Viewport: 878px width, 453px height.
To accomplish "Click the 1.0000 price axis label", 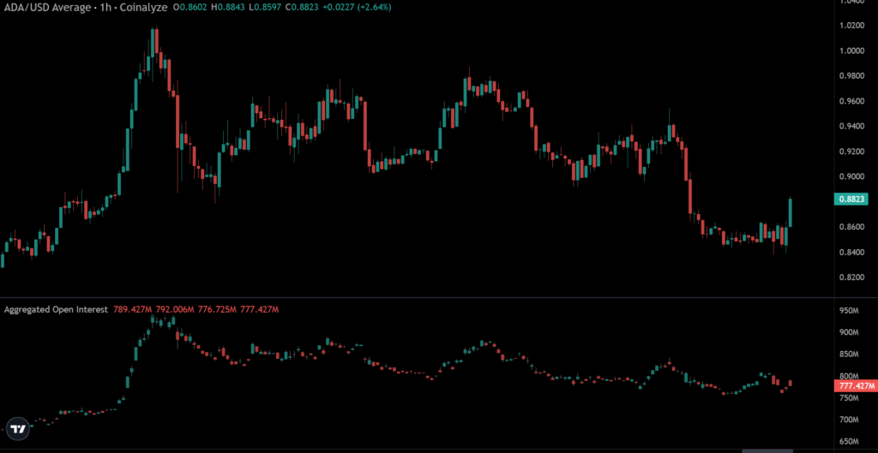I will [x=851, y=51].
